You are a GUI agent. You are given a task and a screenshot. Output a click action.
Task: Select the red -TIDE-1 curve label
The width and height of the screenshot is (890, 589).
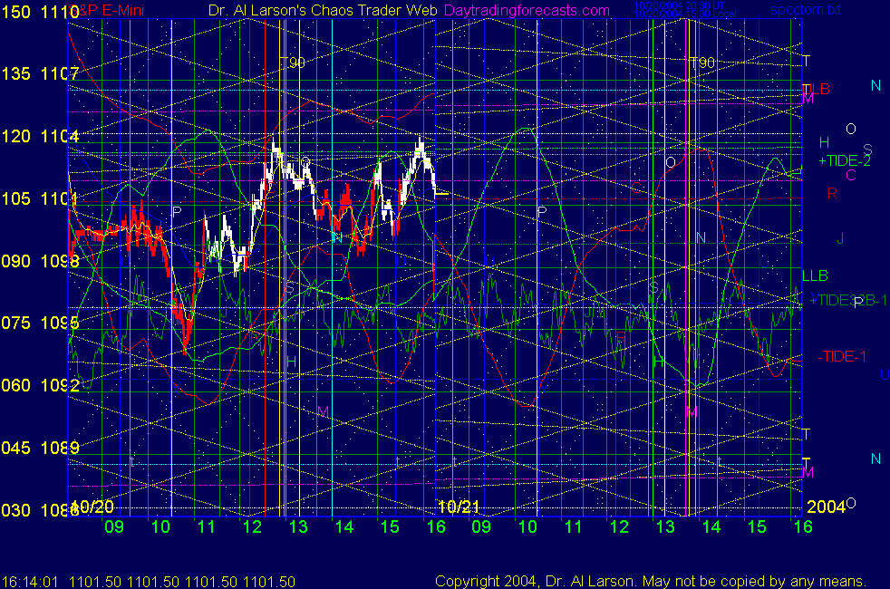(x=841, y=356)
